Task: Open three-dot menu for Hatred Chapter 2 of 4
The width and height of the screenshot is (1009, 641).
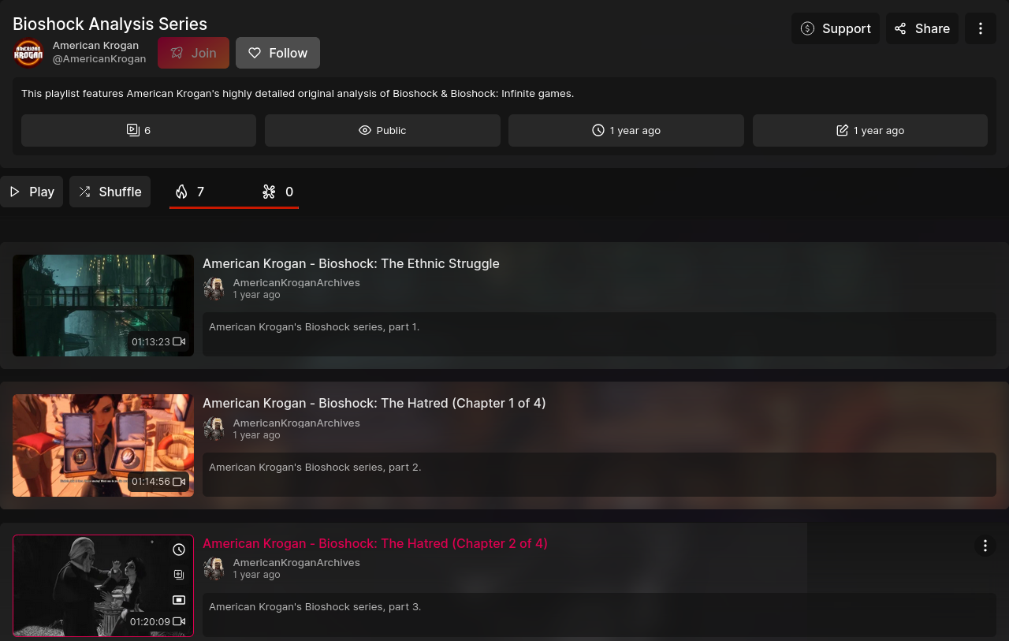Action: pos(985,546)
